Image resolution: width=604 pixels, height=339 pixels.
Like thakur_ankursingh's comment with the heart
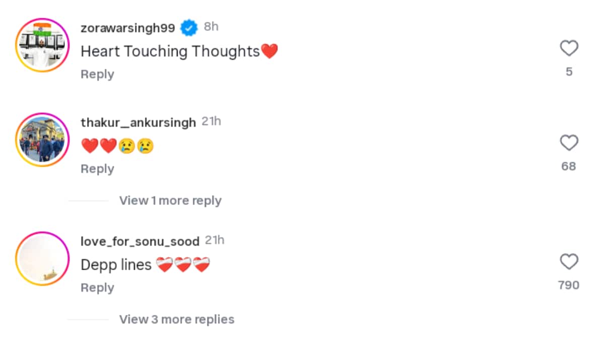(569, 144)
